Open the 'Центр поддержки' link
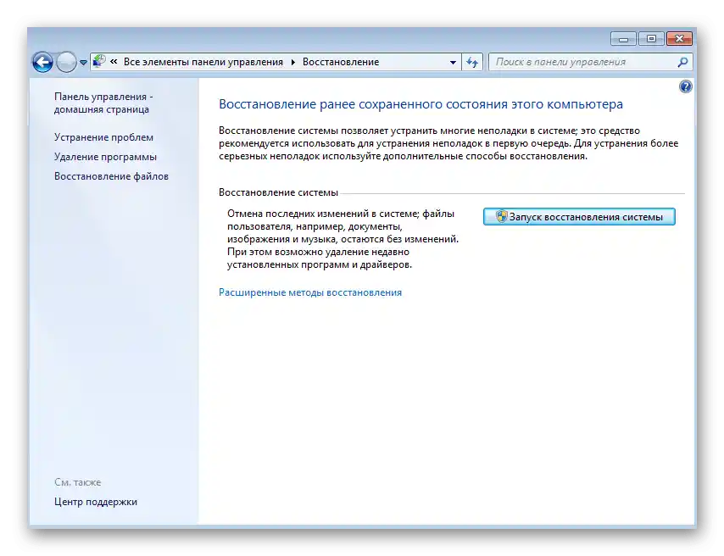Image resolution: width=724 pixels, height=556 pixels. (96, 502)
